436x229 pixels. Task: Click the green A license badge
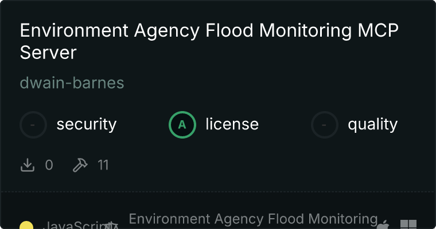coord(182,124)
